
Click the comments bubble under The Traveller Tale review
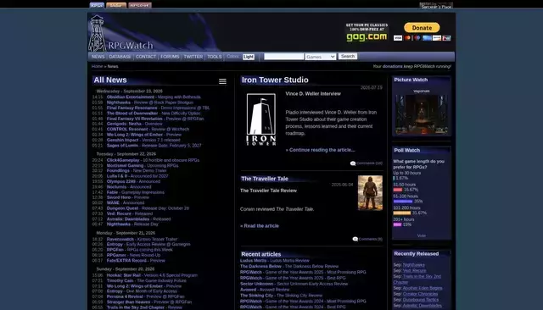(x=355, y=239)
